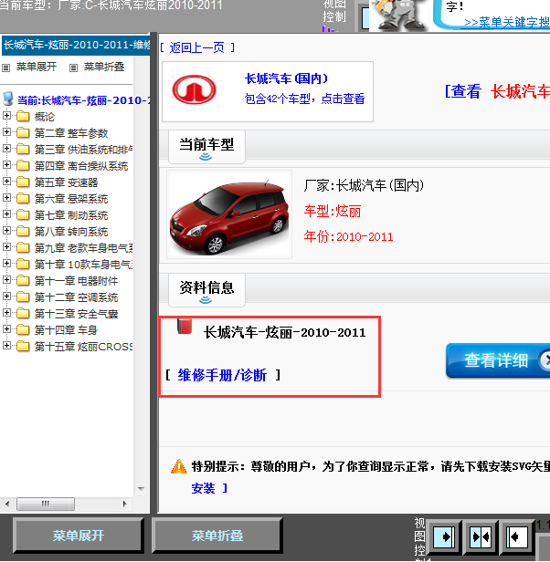Click the blue 查看详细 button

coord(498,360)
